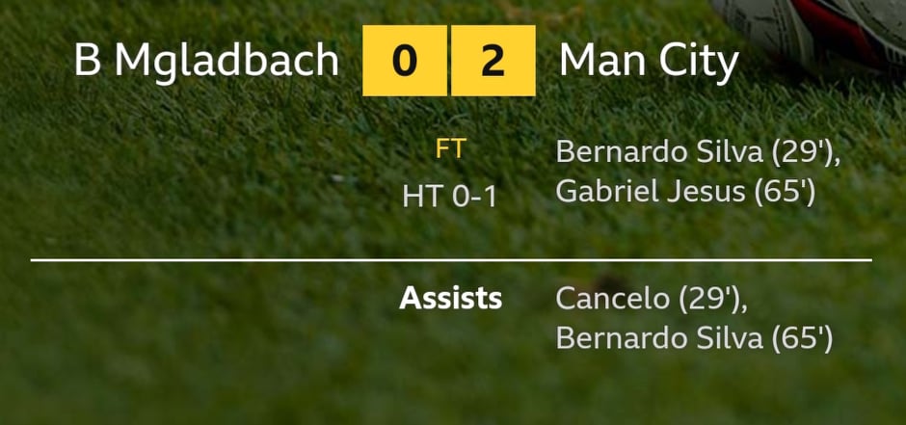Click the HT 0-1 half-time score
906x425 pixels.
[x=449, y=198]
